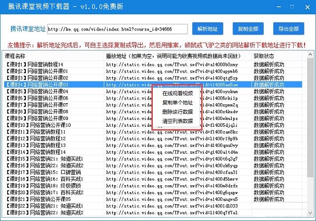Select row 【课时15】网络营销21：知道实战1

click(x=153, y=159)
